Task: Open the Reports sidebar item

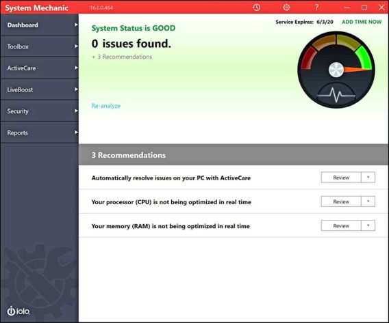Action: 40,132
